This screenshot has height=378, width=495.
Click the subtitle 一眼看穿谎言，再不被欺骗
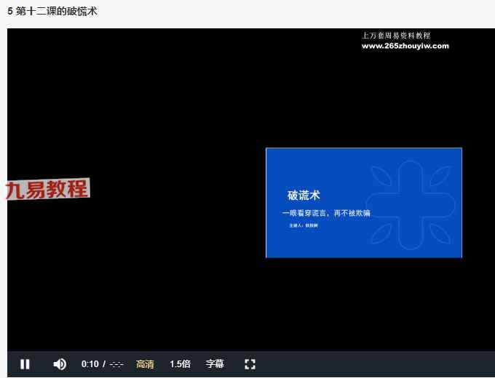[x=326, y=213]
